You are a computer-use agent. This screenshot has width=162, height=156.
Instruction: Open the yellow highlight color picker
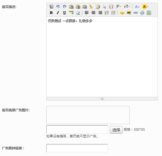(x=145, y=7)
